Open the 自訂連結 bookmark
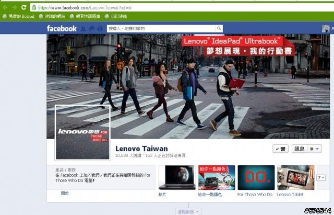 click(116, 16)
